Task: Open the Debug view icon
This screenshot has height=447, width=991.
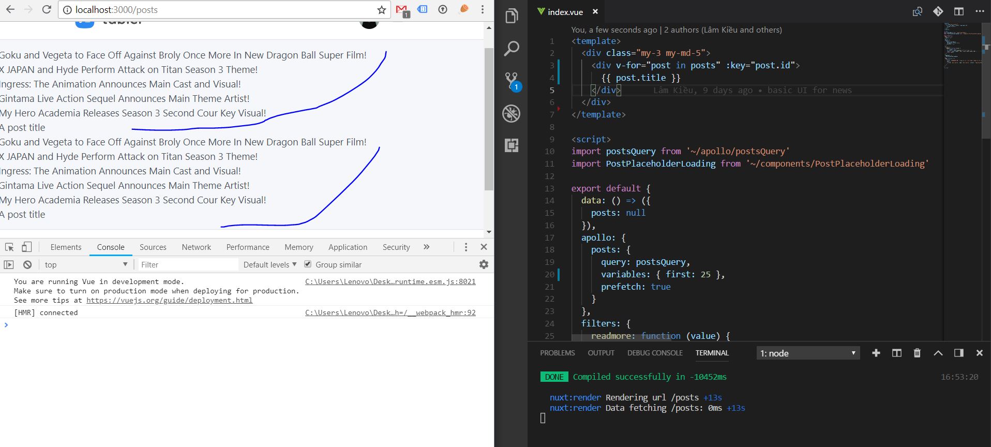Action: coord(512,113)
